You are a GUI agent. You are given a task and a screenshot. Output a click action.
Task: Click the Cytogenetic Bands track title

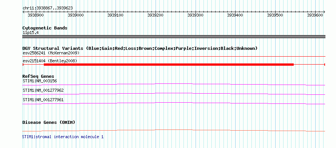[45, 28]
